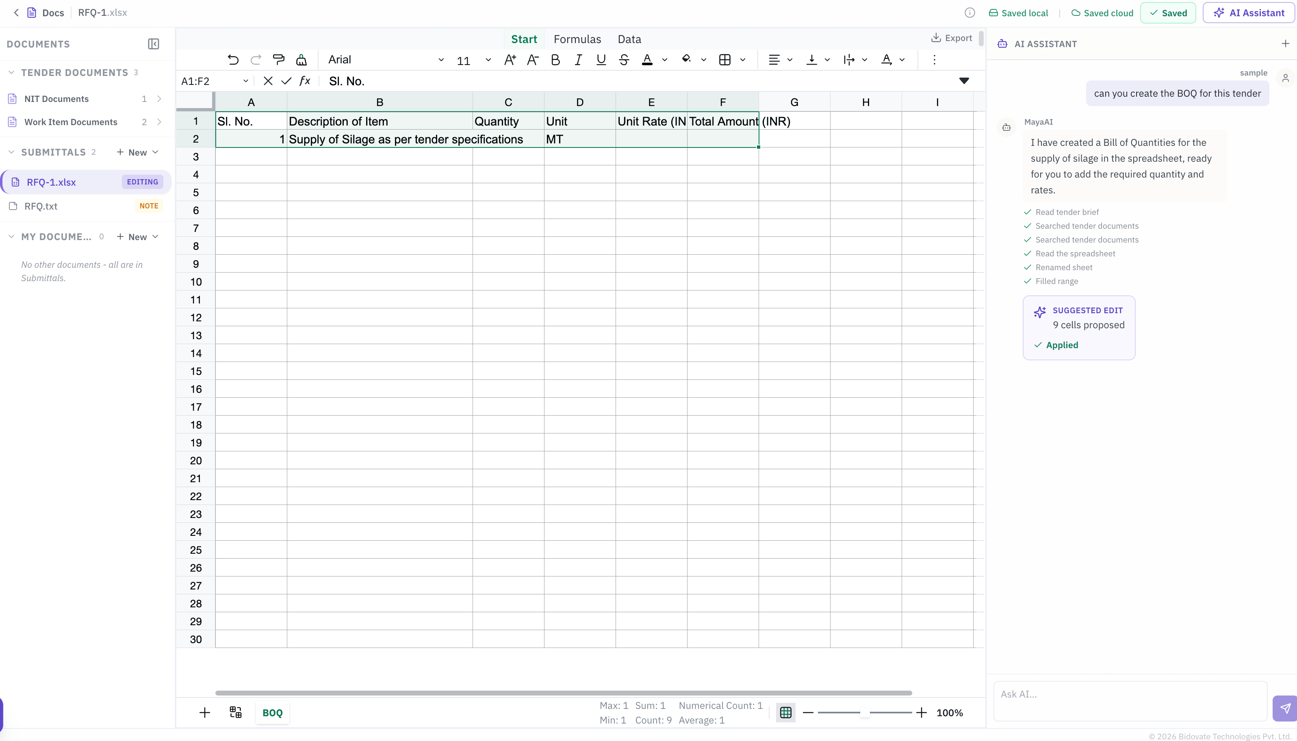The height and width of the screenshot is (741, 1297).
Task: Open the Borders dropdown arrow
Action: point(743,60)
